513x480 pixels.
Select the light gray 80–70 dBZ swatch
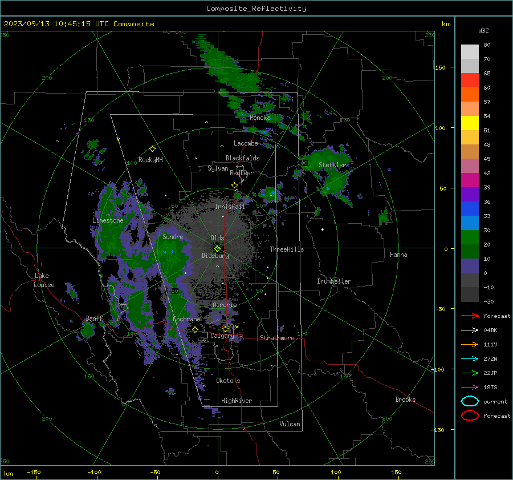tap(470, 51)
